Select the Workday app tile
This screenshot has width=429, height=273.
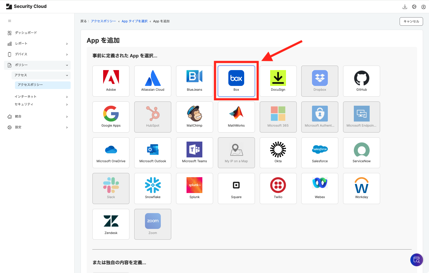361,188
